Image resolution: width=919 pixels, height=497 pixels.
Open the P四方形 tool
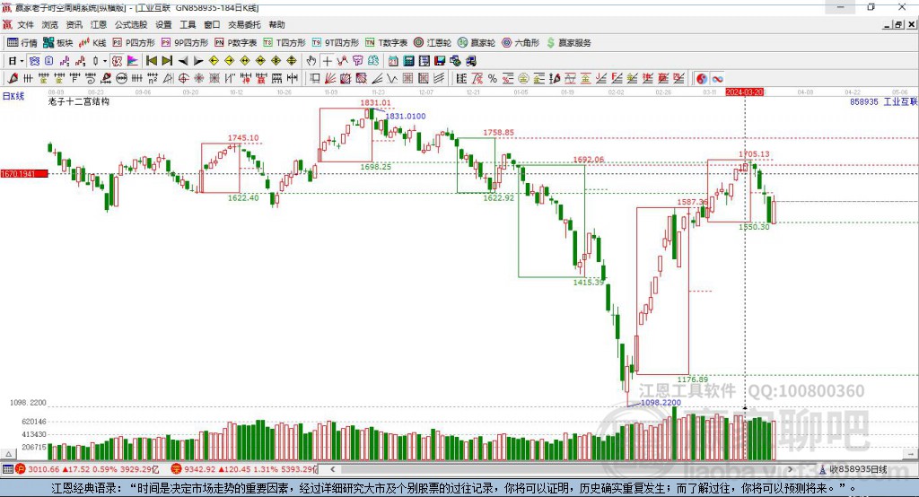pos(134,43)
